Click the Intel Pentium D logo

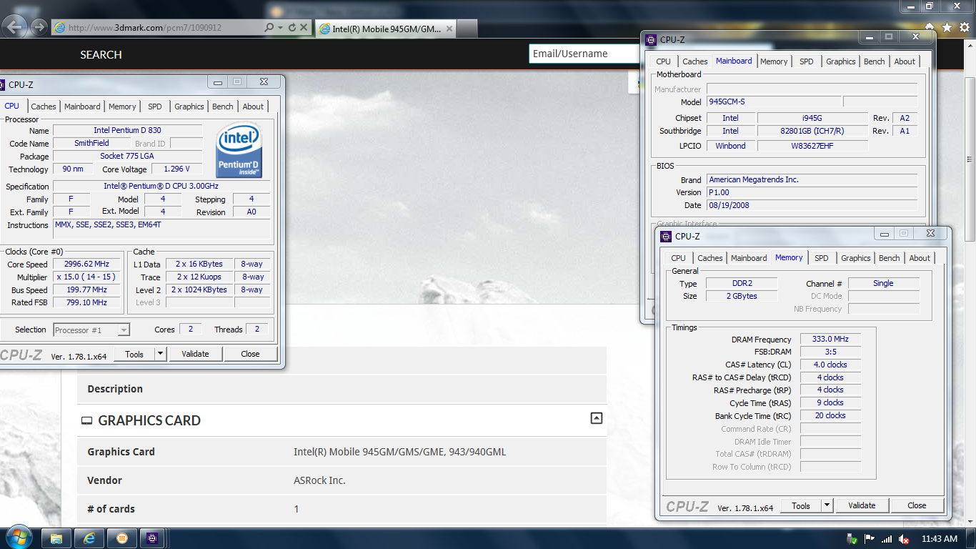(239, 150)
